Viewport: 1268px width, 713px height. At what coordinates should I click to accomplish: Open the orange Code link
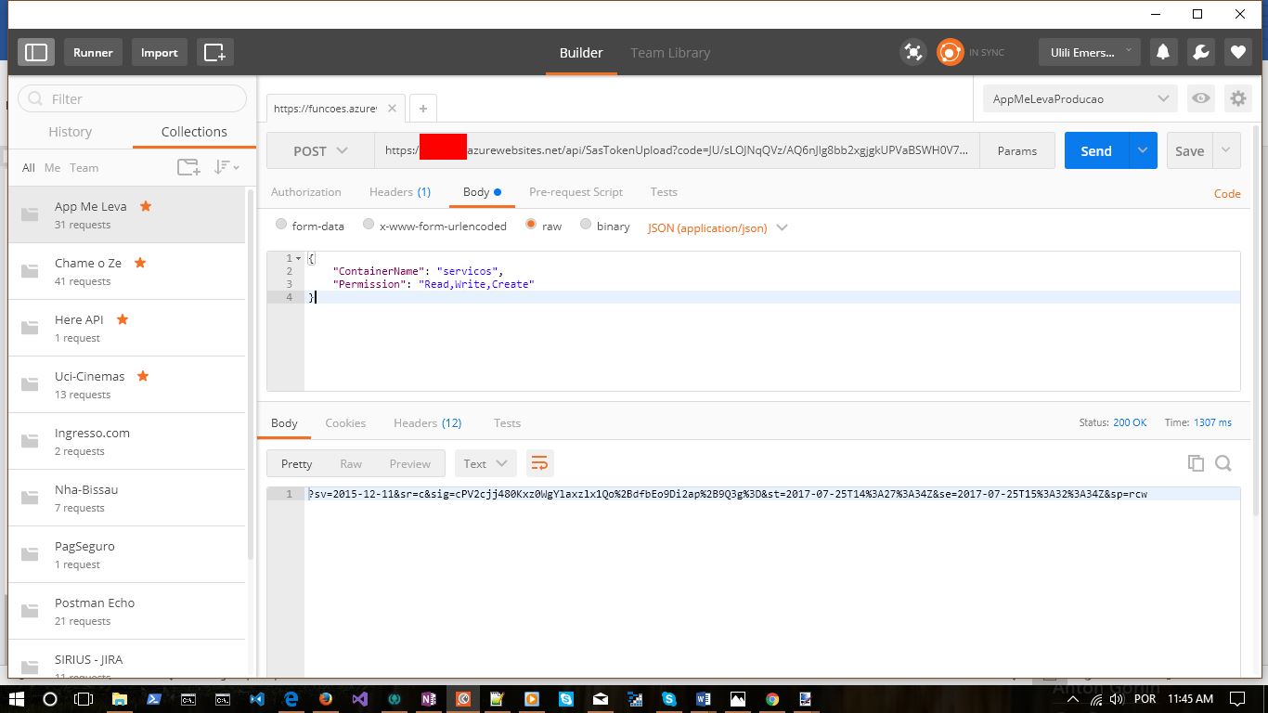point(1227,194)
